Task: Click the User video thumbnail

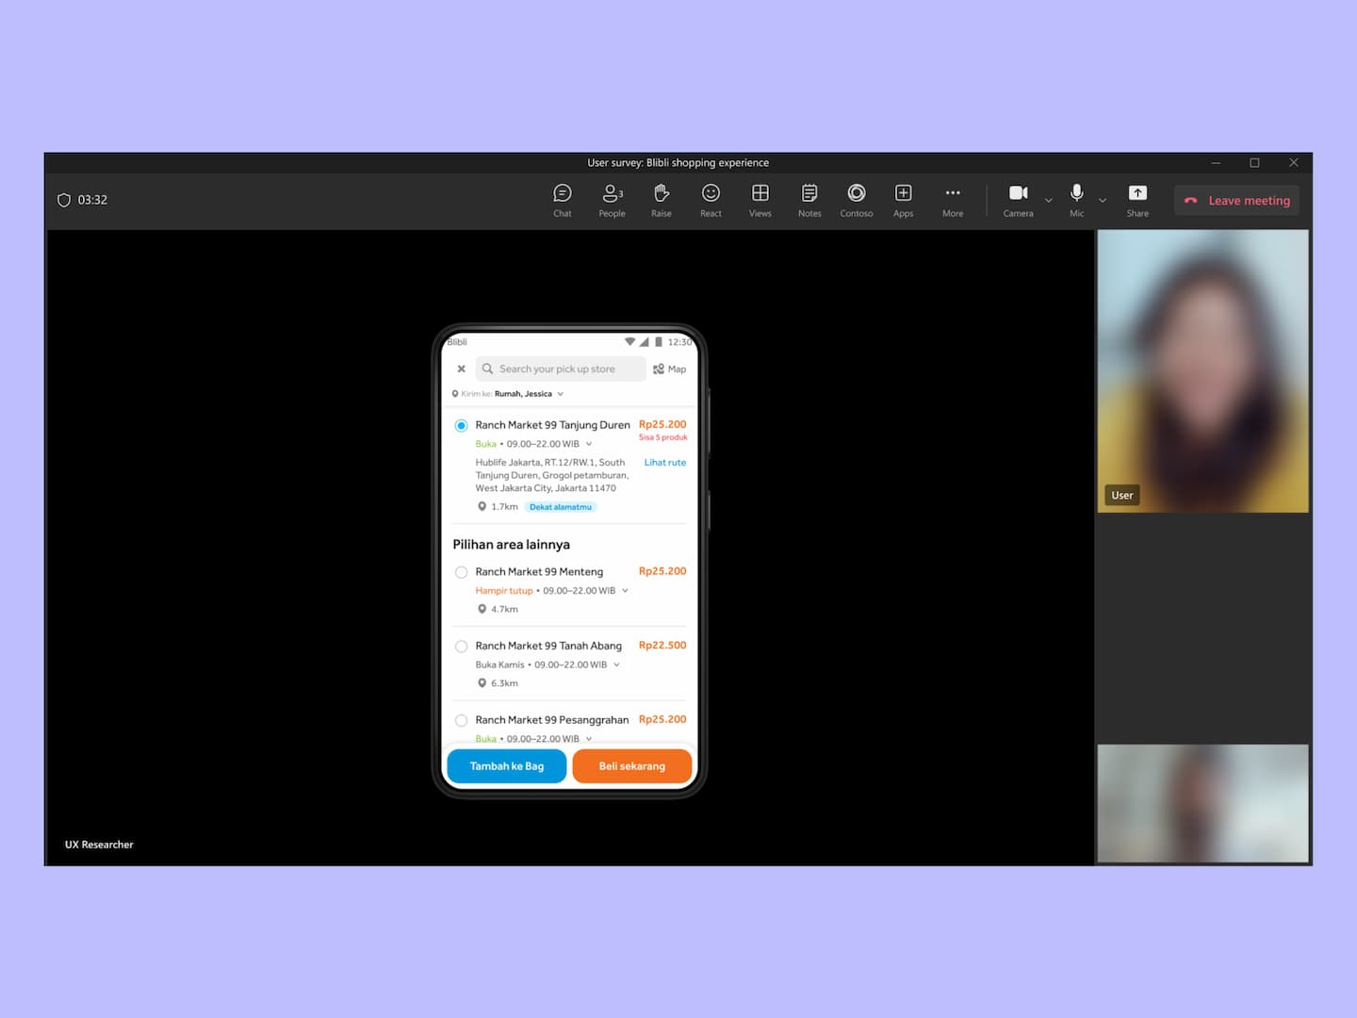Action: pos(1202,371)
